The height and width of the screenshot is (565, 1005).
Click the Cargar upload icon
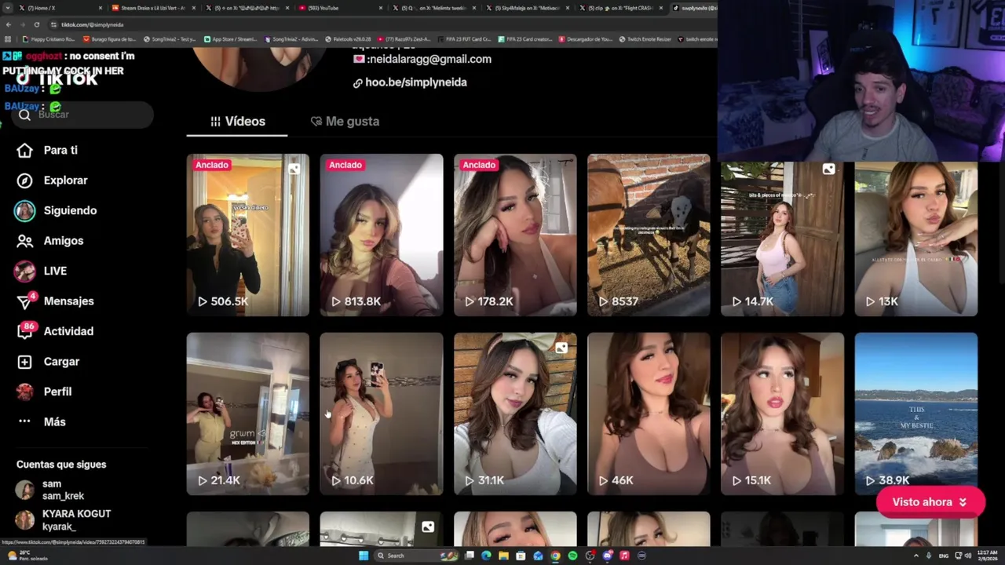25,362
